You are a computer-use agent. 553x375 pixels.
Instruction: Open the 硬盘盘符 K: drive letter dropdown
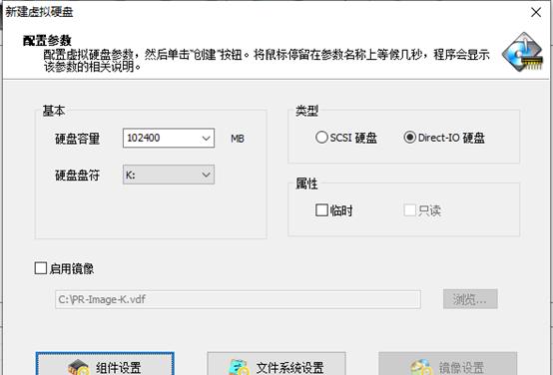[x=169, y=175]
